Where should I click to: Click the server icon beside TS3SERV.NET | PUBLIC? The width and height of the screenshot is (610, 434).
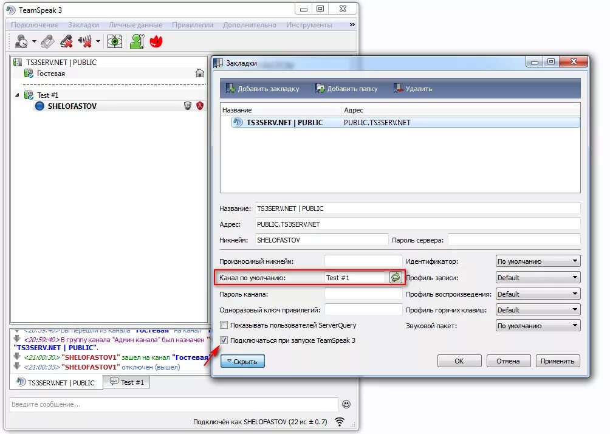click(x=18, y=62)
